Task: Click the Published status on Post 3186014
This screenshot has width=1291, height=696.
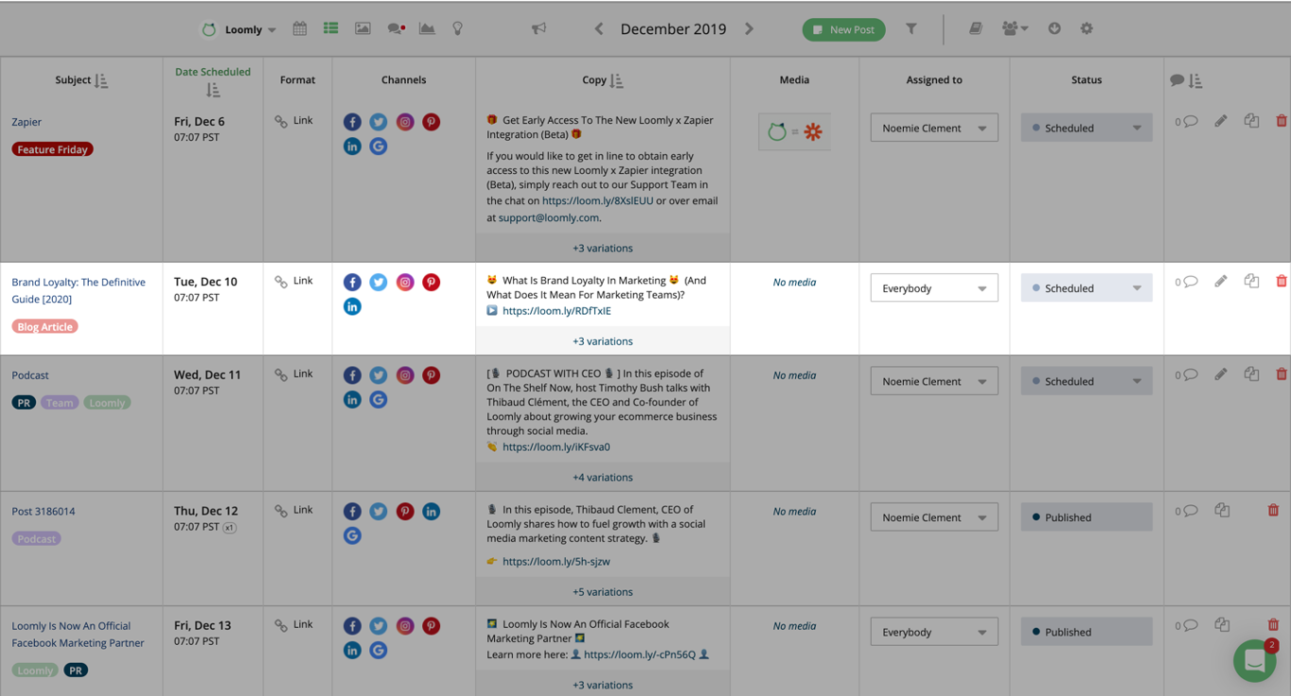Action: point(1087,517)
